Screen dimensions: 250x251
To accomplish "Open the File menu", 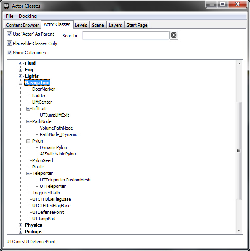I will pyautogui.click(x=10, y=16).
